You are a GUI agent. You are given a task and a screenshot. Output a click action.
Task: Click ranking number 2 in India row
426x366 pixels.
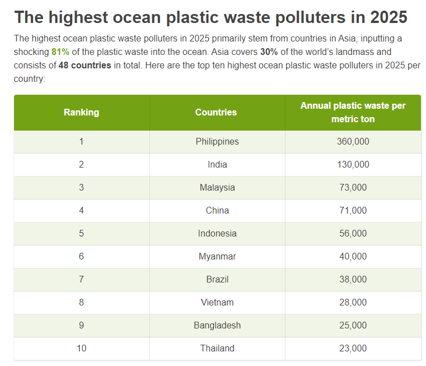[x=81, y=165]
